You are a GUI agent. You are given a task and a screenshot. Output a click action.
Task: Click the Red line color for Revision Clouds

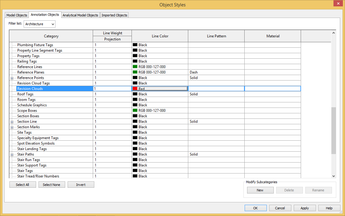(x=160, y=89)
